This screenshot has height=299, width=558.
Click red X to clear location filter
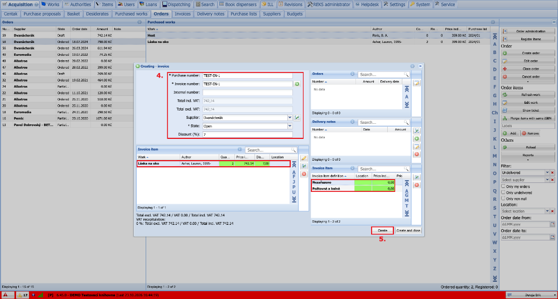pos(552,211)
